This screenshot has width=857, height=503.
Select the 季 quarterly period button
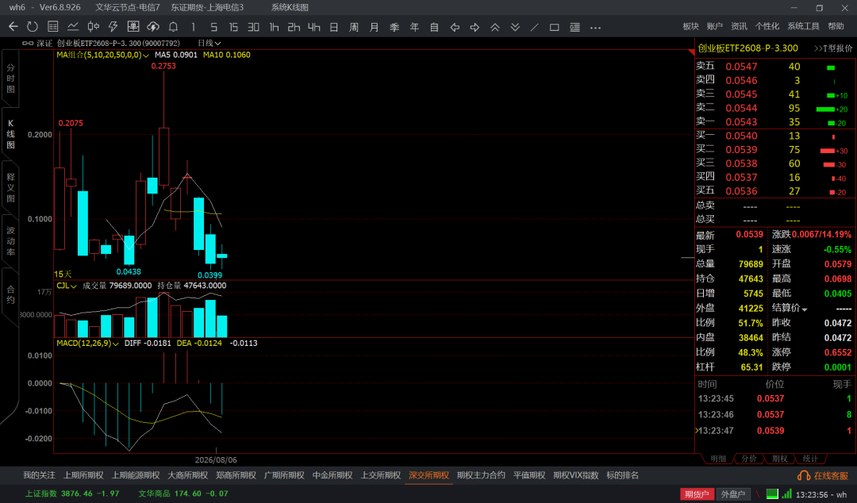click(394, 27)
